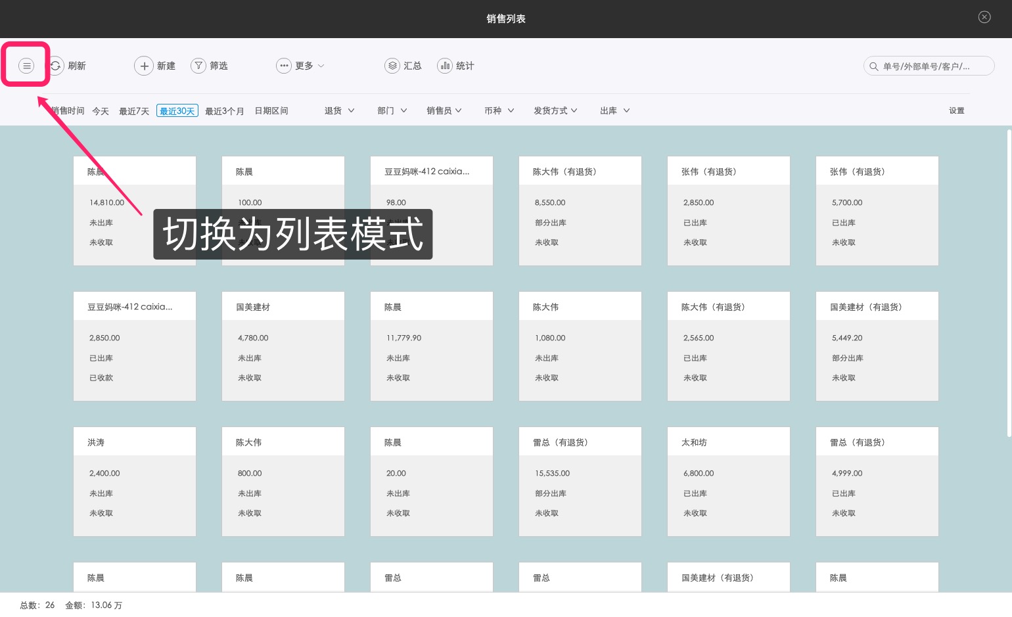Open the 部门 filter dropdown

coord(392,110)
